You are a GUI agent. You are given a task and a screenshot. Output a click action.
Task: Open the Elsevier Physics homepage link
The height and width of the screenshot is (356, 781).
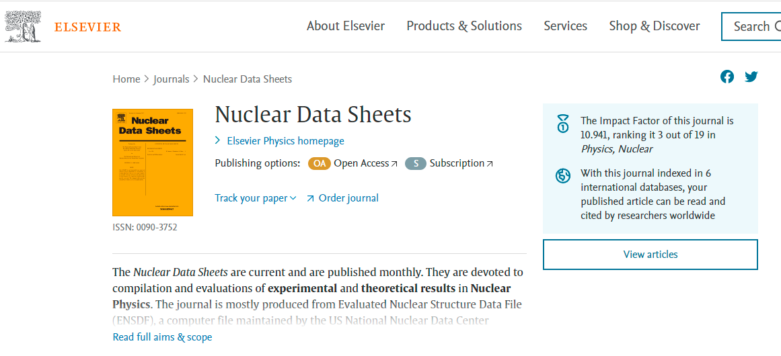285,141
